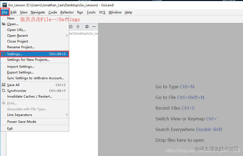Click the Recent Files Ctrl+E hint
The height and width of the screenshot is (156, 243).
(x=175, y=108)
